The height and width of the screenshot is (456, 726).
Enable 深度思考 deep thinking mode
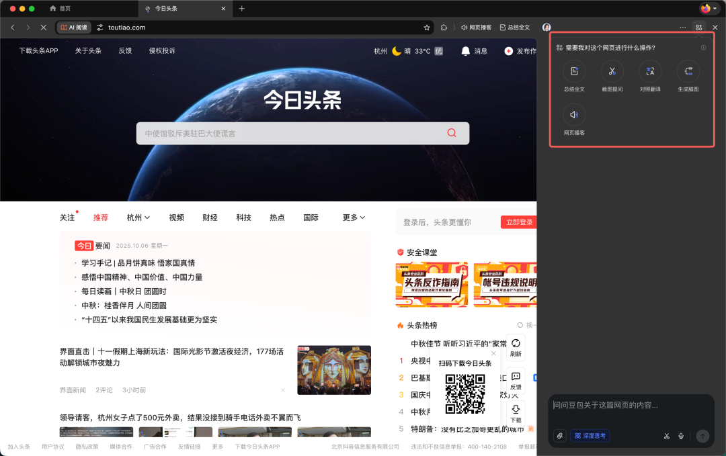pos(590,436)
